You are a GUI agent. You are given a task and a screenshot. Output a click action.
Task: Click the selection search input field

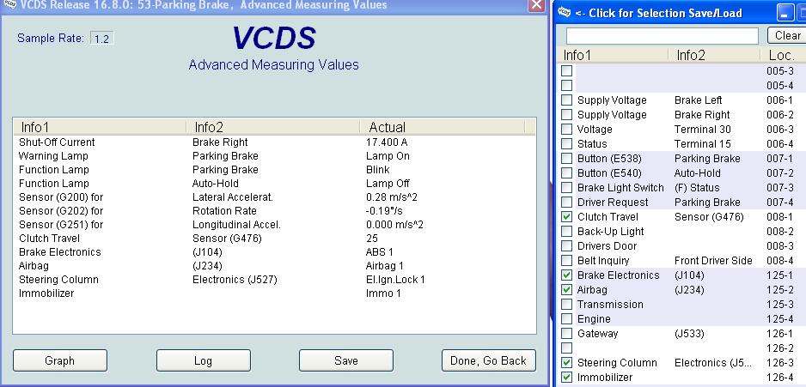(662, 36)
